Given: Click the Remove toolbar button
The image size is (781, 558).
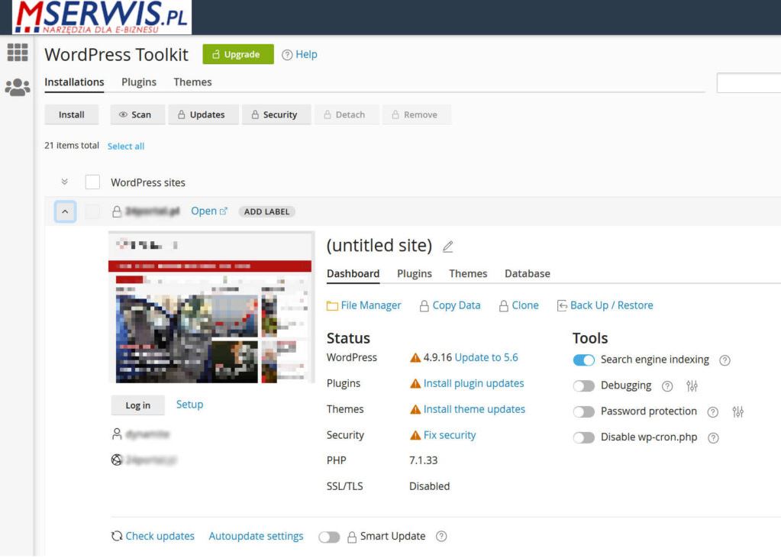Looking at the screenshot, I should [x=417, y=115].
